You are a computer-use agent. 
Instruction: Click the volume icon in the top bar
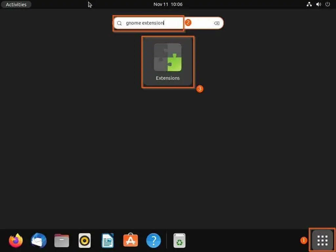coord(318,4)
